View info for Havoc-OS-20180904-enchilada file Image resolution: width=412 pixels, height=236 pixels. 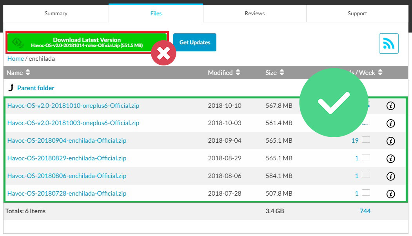(x=390, y=141)
